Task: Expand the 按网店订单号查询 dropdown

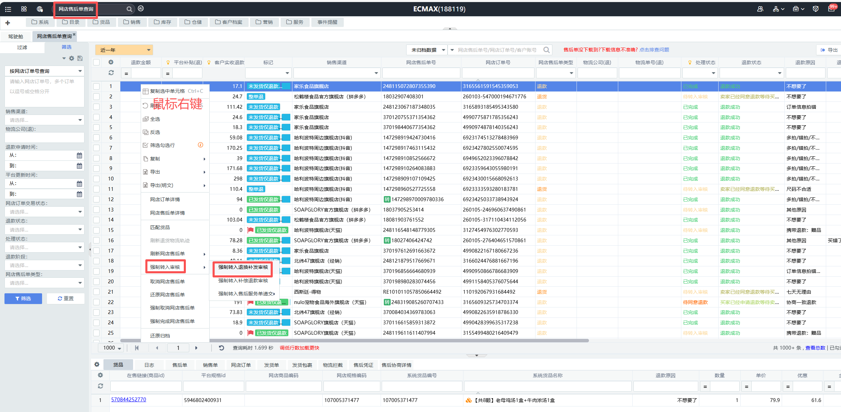Action: pyautogui.click(x=44, y=71)
